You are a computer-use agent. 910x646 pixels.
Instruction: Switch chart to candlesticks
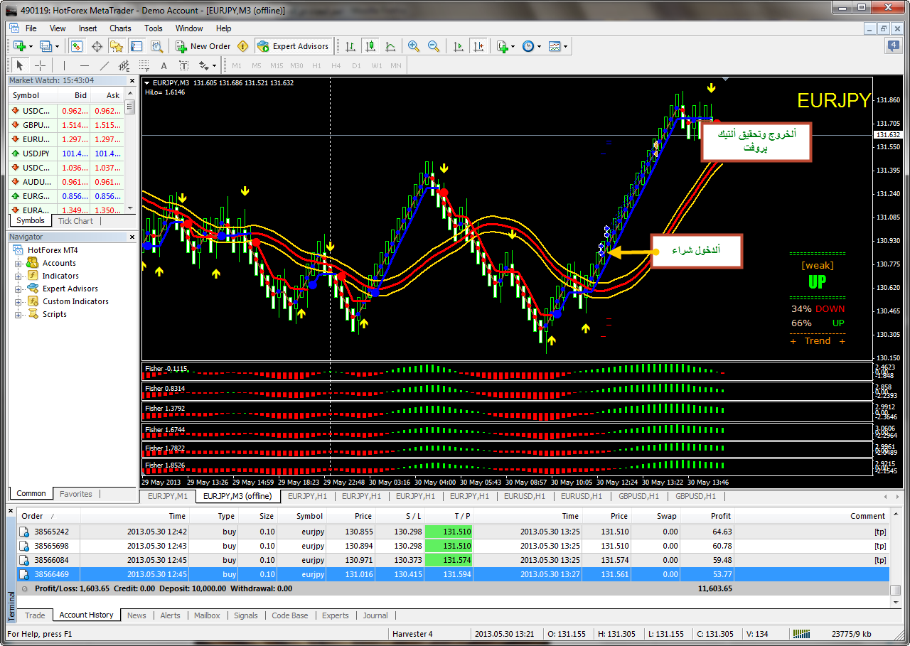(370, 46)
